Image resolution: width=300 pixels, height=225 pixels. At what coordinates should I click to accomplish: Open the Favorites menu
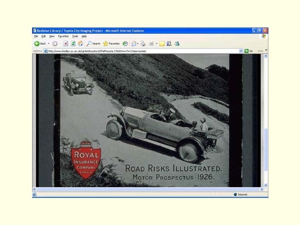coord(63,36)
